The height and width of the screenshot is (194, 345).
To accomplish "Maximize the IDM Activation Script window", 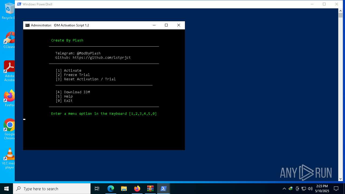I will (166, 25).
